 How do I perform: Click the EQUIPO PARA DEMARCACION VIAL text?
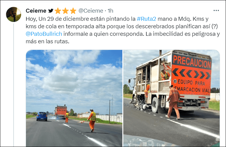[192, 86]
